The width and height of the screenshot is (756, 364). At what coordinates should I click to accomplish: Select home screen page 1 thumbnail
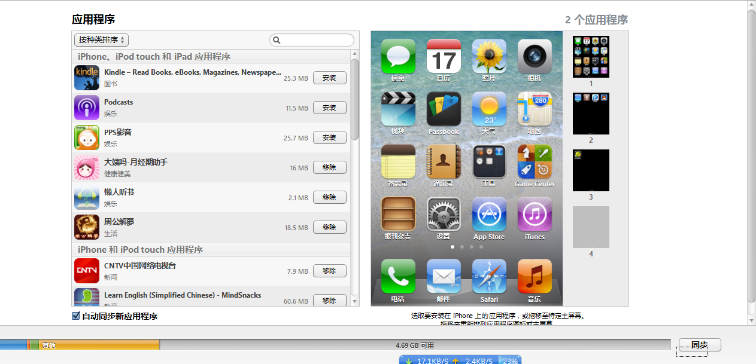click(591, 57)
